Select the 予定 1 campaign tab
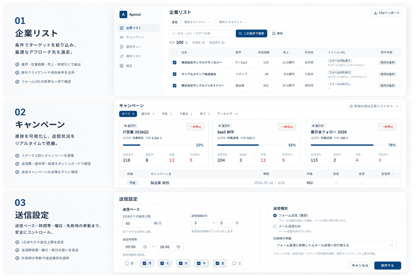Image resolution: width=415 pixels, height=277 pixels. [167, 114]
